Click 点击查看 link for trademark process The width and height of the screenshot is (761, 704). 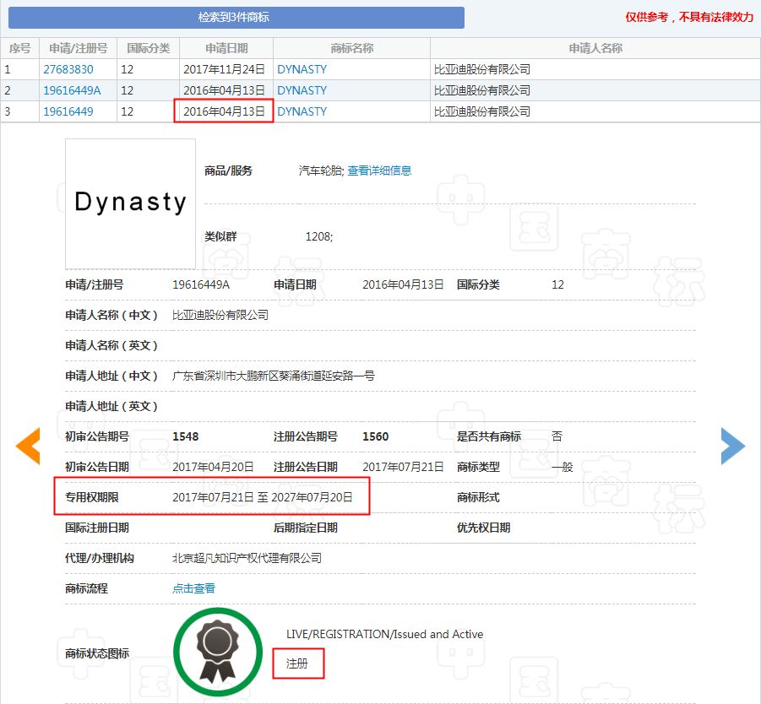193,588
